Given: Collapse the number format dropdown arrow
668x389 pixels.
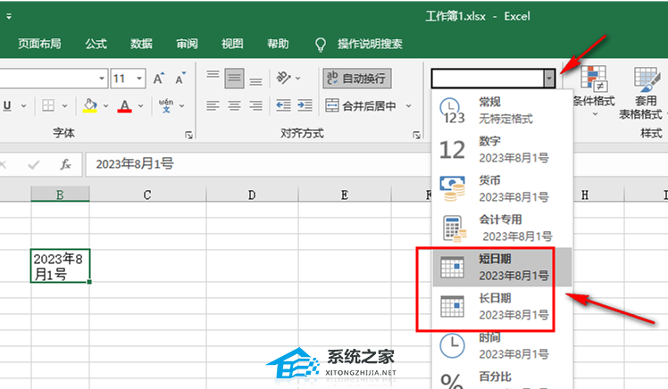Looking at the screenshot, I should point(549,79).
